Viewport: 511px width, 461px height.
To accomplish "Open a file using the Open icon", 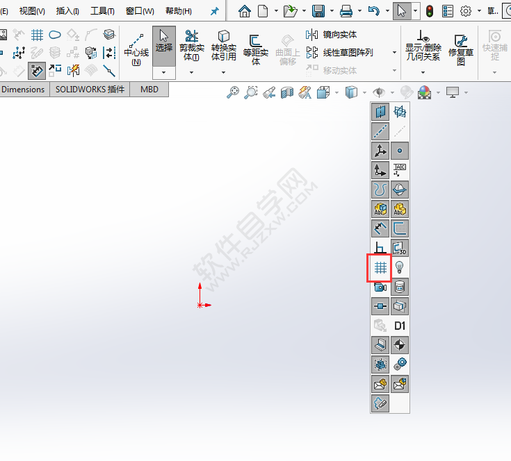I will (x=290, y=11).
